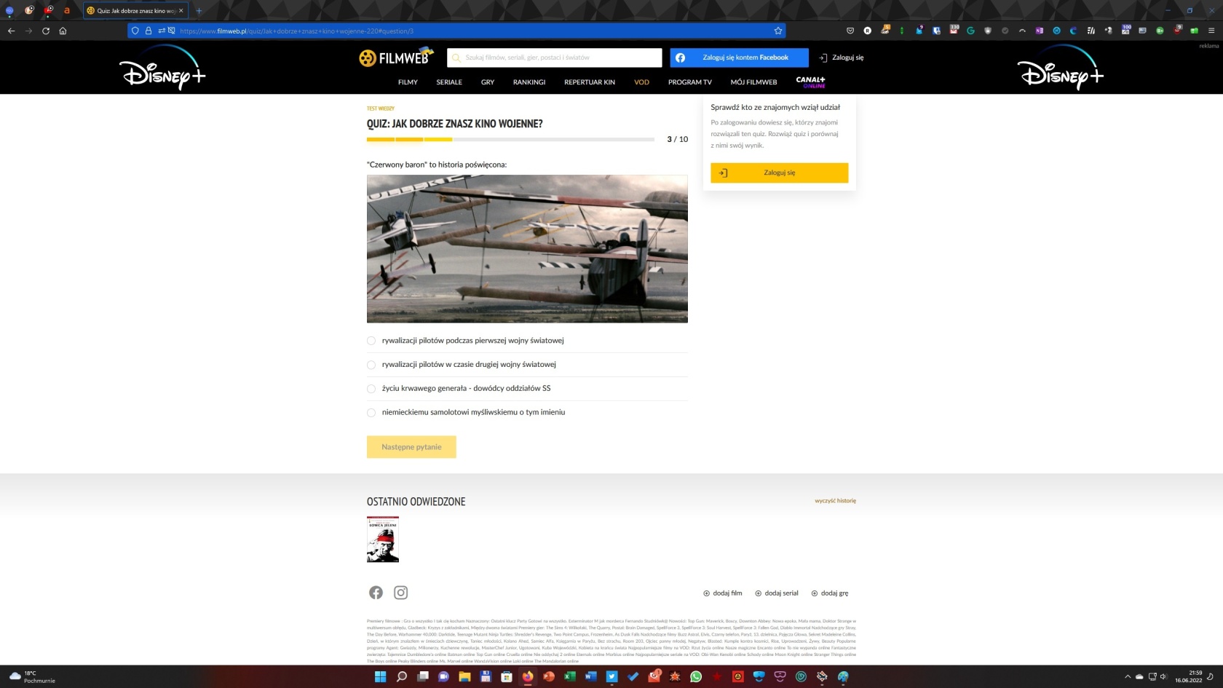Reload the page with the refresh icon
The width and height of the screenshot is (1223, 688).
[x=46, y=31]
